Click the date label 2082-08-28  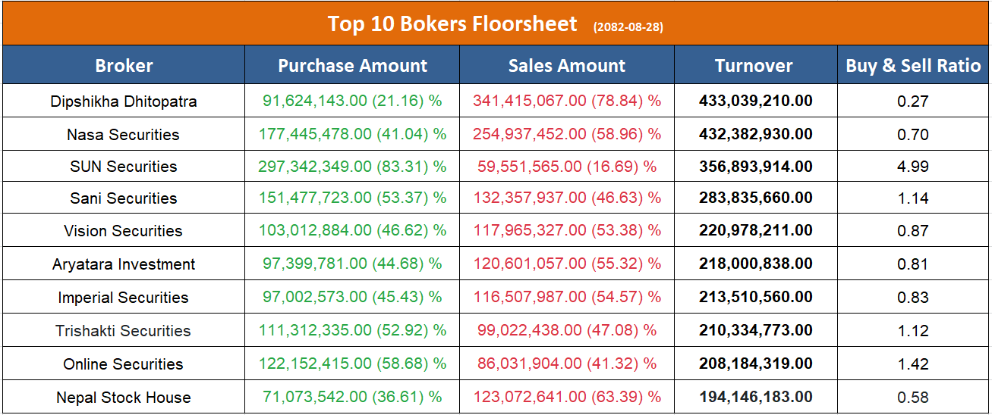628,27
